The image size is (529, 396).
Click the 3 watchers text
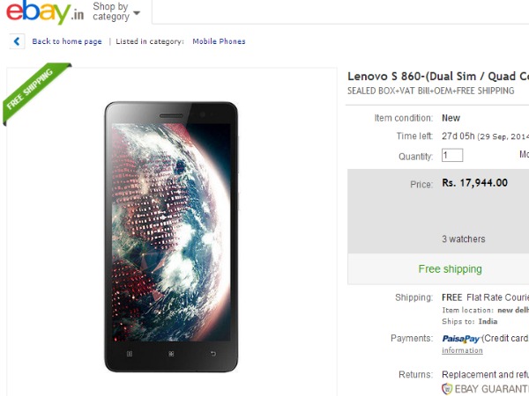[x=463, y=238]
